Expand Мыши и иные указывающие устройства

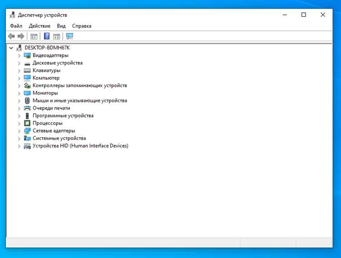coord(19,101)
